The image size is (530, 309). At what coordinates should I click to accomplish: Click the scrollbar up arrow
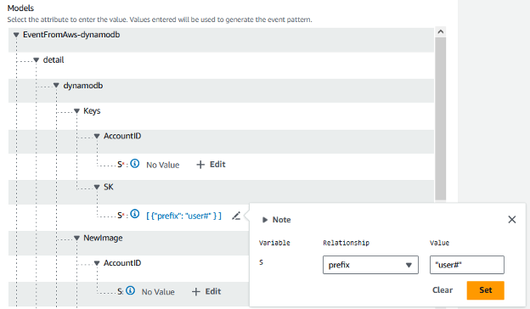[x=441, y=31]
